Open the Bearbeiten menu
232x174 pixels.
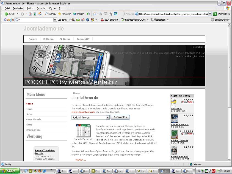pyautogui.click(x=18, y=8)
